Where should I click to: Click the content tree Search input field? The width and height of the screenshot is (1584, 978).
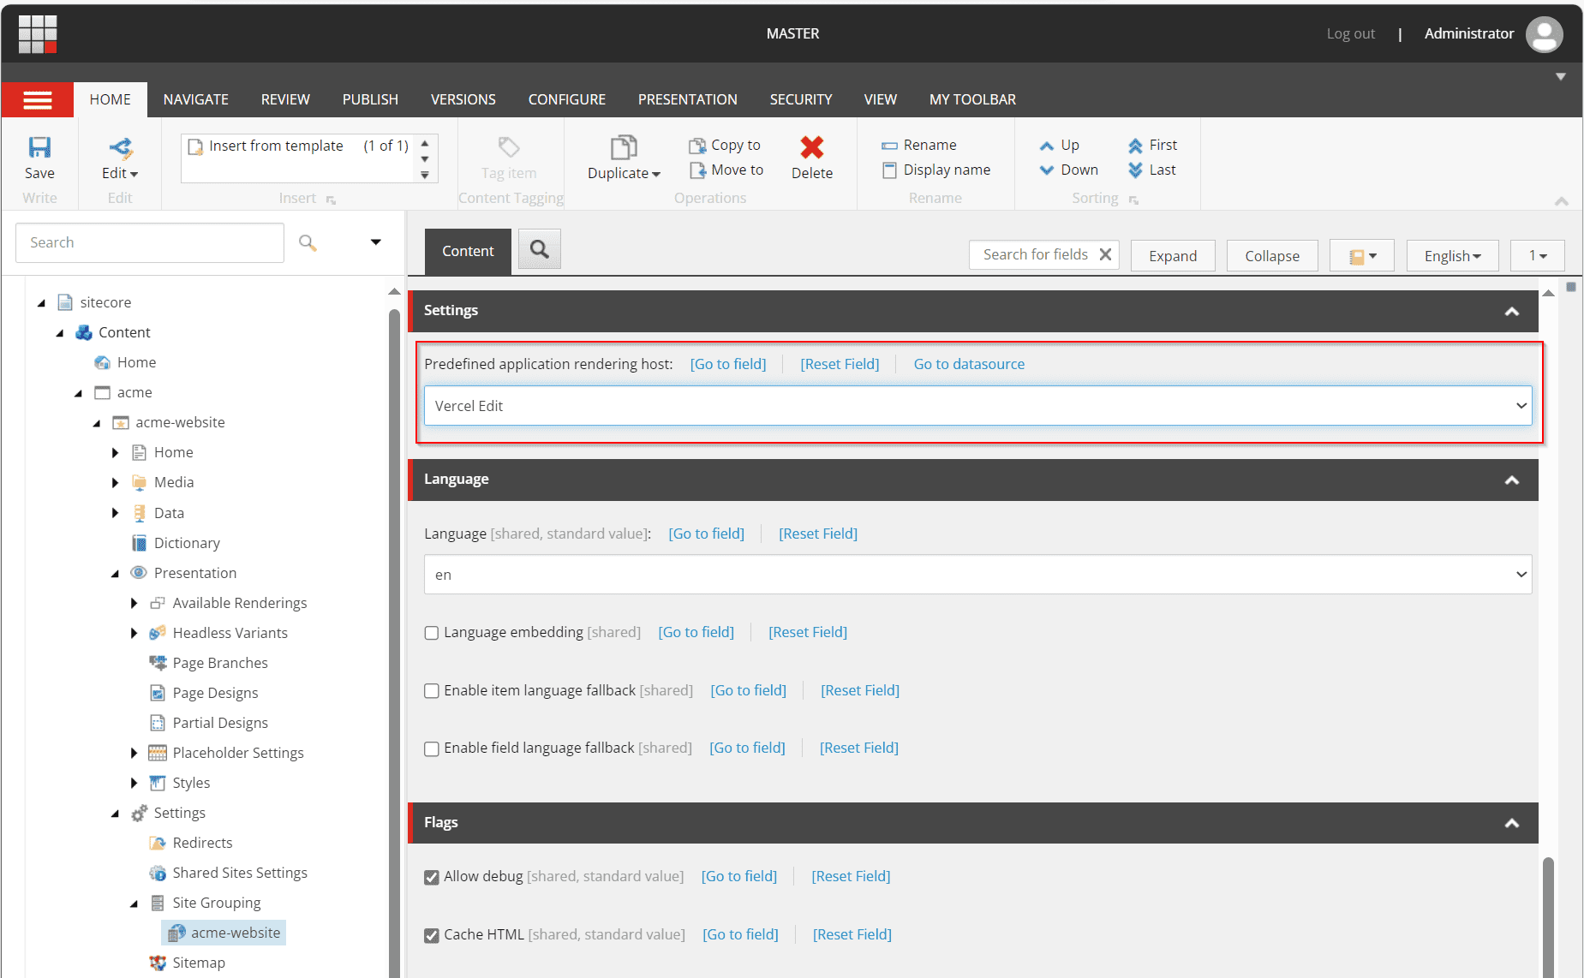150,242
